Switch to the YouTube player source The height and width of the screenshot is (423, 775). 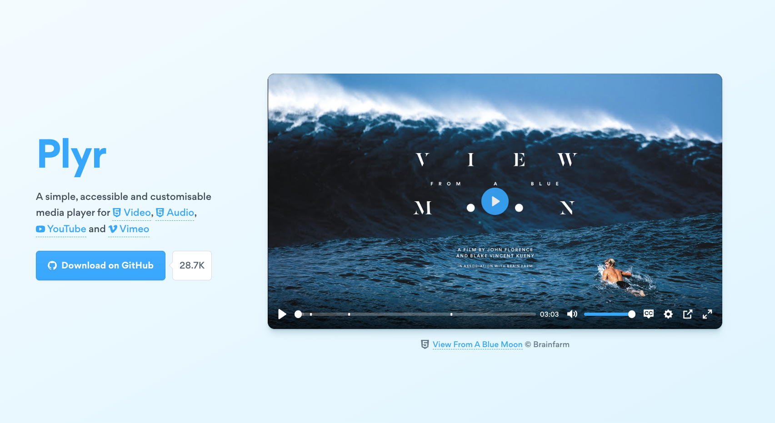[x=61, y=229]
